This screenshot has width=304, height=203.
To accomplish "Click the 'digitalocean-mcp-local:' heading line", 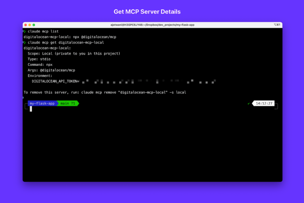I will pos(47,48).
